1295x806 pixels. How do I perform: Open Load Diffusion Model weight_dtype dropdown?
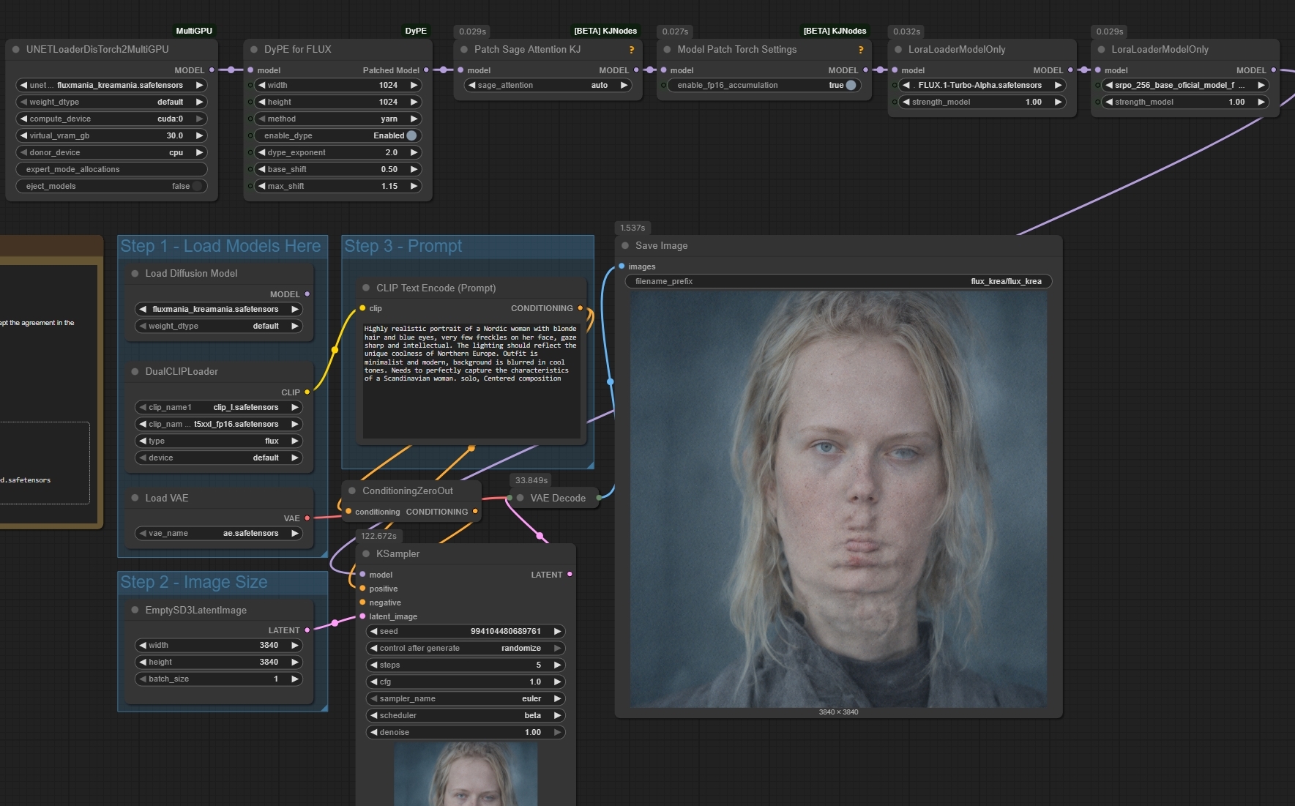point(218,326)
